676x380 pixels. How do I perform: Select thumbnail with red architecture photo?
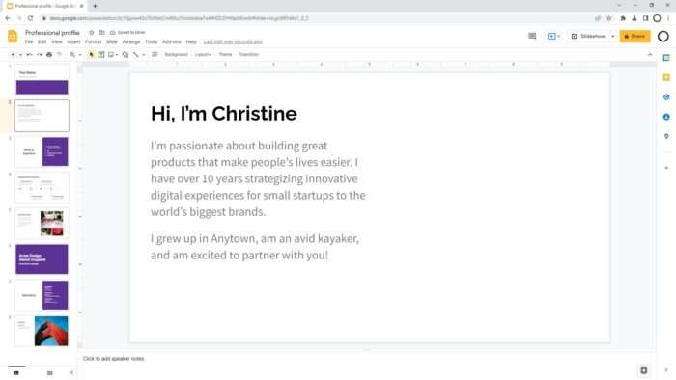(x=42, y=331)
